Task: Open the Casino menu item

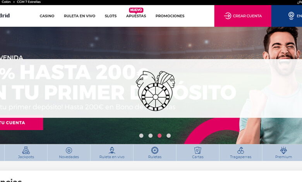Action: pos(47,16)
